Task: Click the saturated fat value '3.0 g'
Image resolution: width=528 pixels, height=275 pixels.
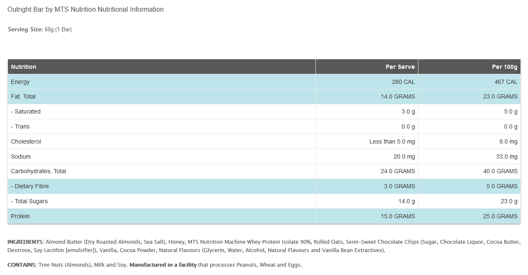Action: tap(408, 111)
